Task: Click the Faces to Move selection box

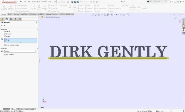Action: [21, 40]
